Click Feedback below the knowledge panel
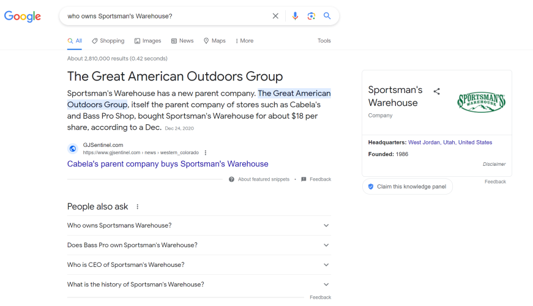 tap(495, 182)
